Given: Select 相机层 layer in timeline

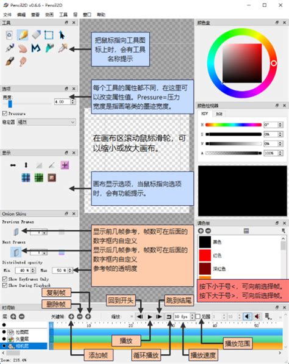Looking at the screenshot, I should tap(24, 346).
